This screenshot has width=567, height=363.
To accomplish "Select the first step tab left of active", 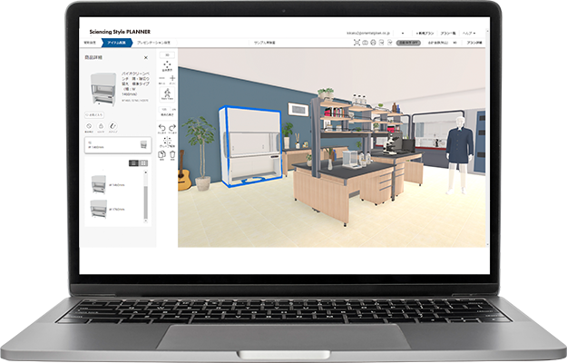I will click(90, 43).
